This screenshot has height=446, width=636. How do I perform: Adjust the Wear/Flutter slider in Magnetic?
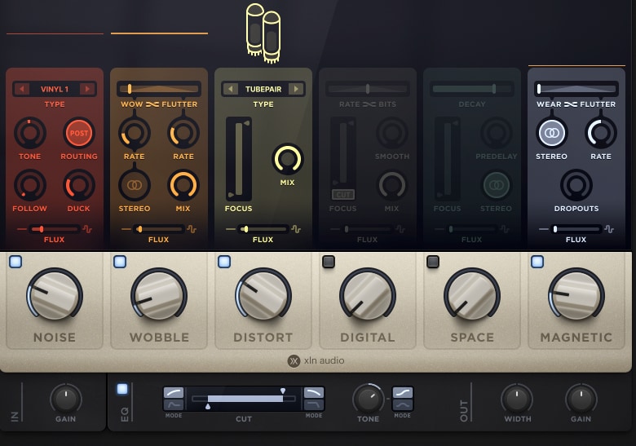(x=576, y=89)
